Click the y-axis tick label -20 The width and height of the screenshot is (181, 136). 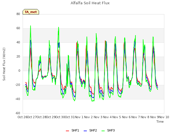18,85
